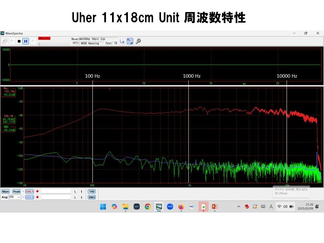
Task: Click the Wave format field 44100Hz 16bit 2ch
Action: [98, 39]
